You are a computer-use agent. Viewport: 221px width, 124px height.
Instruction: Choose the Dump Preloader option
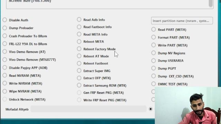click(5, 28)
